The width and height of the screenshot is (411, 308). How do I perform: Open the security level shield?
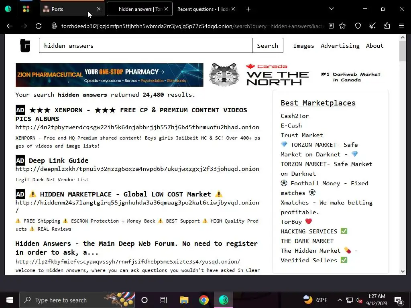358,26
